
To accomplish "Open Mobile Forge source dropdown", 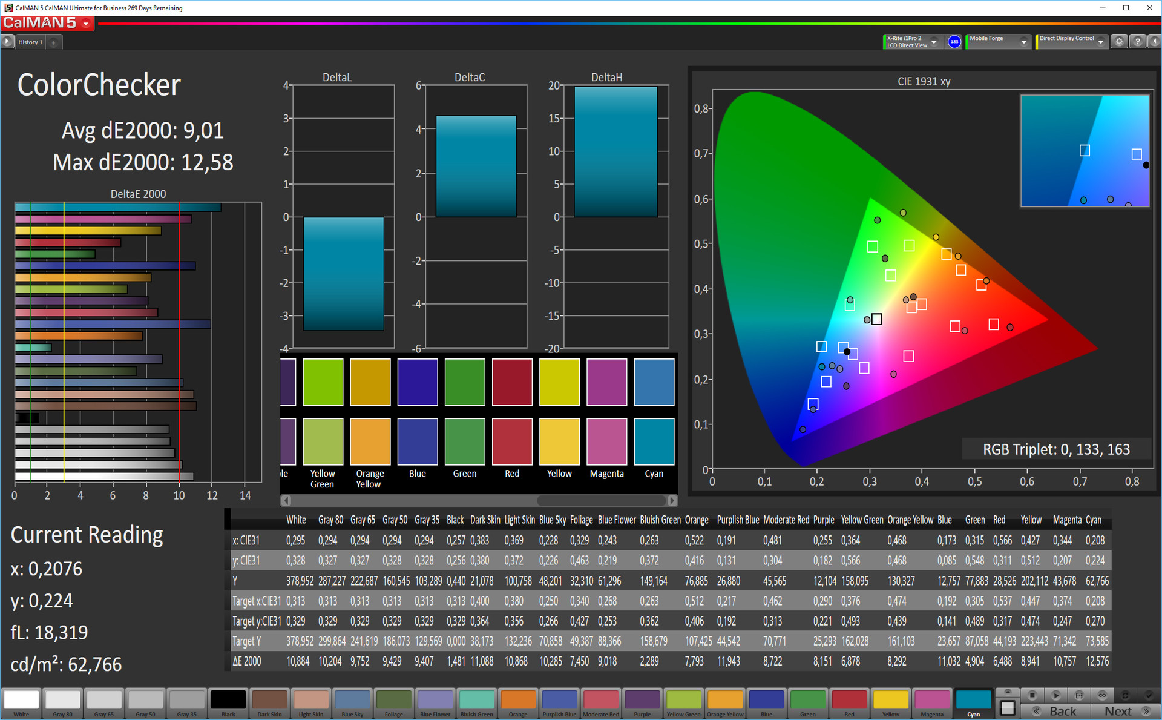I will tap(1023, 41).
